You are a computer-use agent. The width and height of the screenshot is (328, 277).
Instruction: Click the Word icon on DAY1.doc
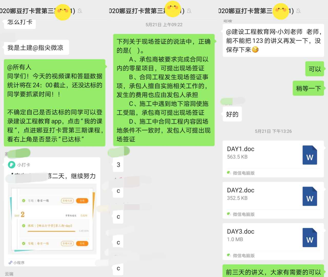pyautogui.click(x=310, y=155)
